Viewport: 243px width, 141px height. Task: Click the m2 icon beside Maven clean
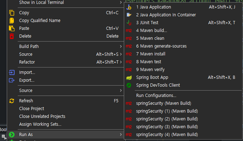click(129, 38)
